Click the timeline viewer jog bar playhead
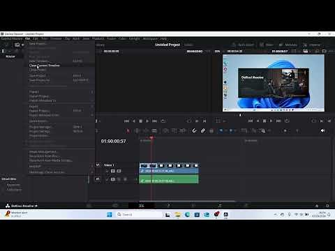Viewport: 335px width, 251px height. [x=240, y=115]
